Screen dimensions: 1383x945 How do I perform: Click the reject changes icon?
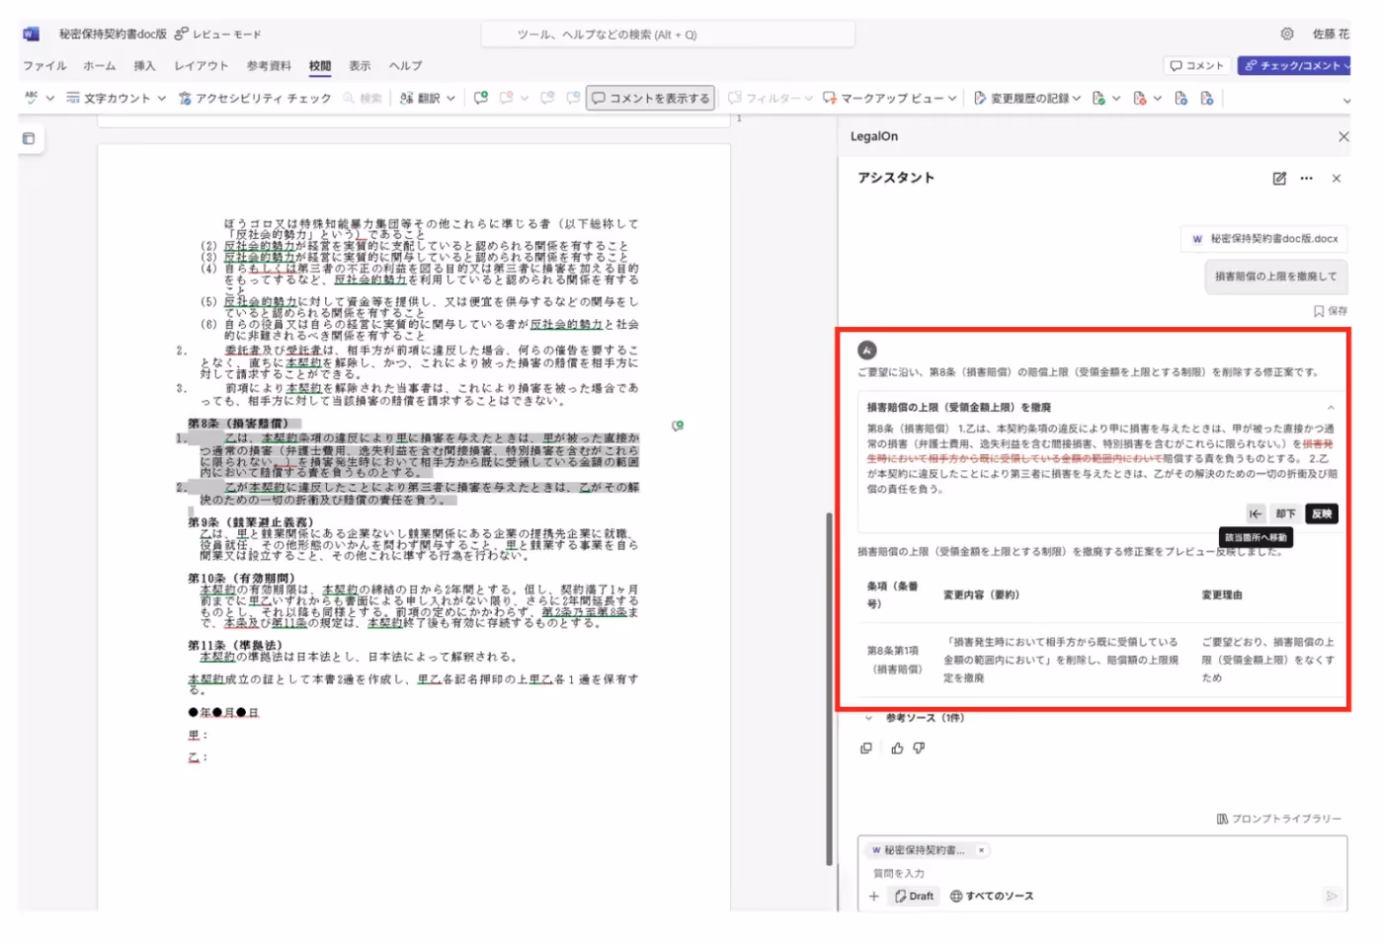point(1140,98)
